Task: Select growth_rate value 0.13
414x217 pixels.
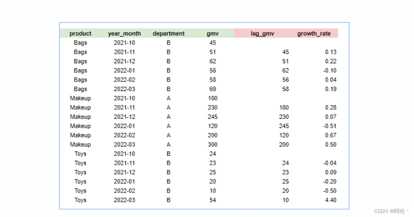Action: point(331,52)
